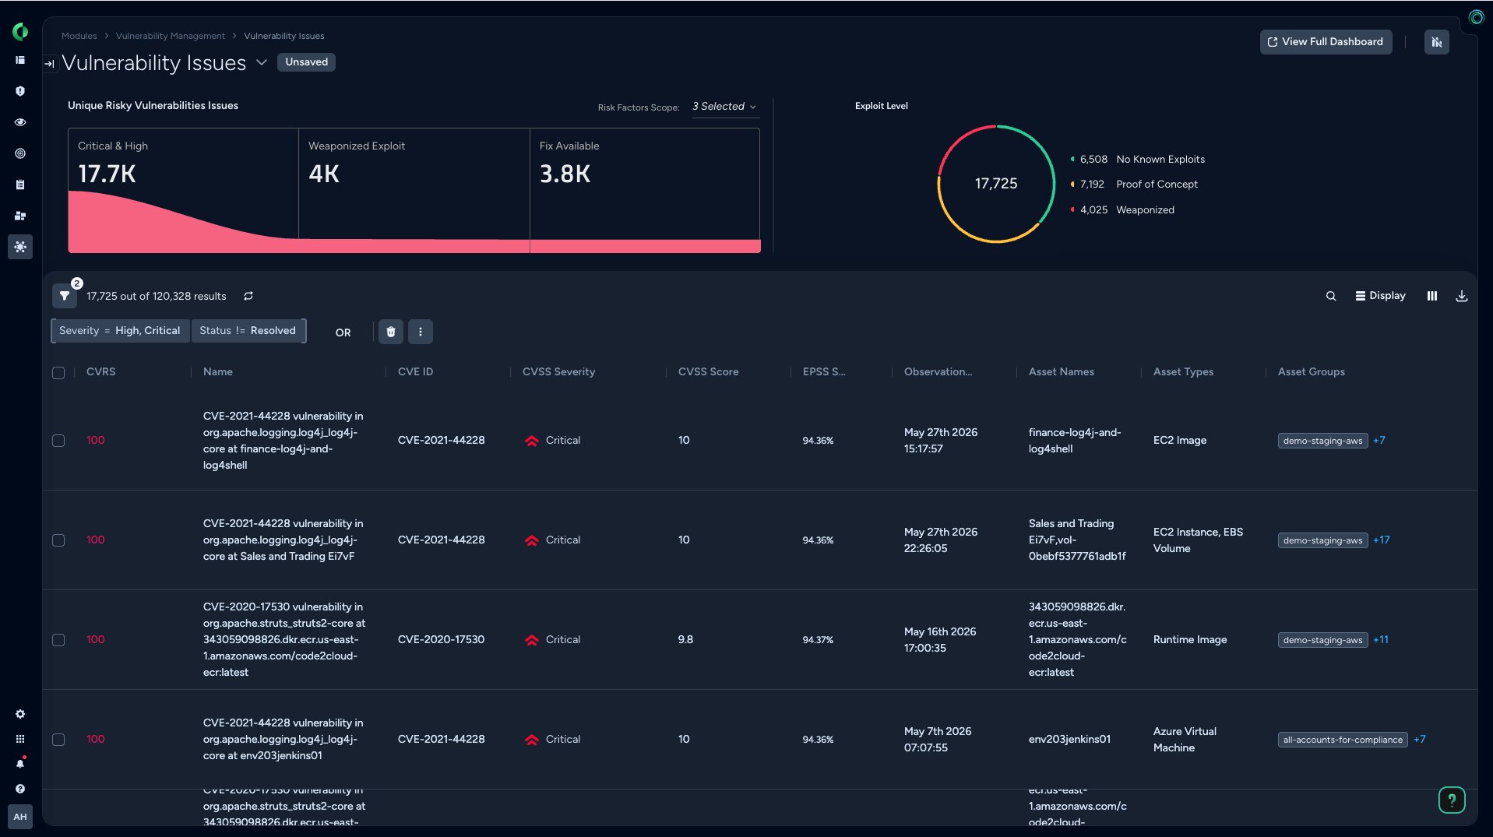Image resolution: width=1493 pixels, height=837 pixels.
Task: Refresh the results list
Action: click(248, 296)
